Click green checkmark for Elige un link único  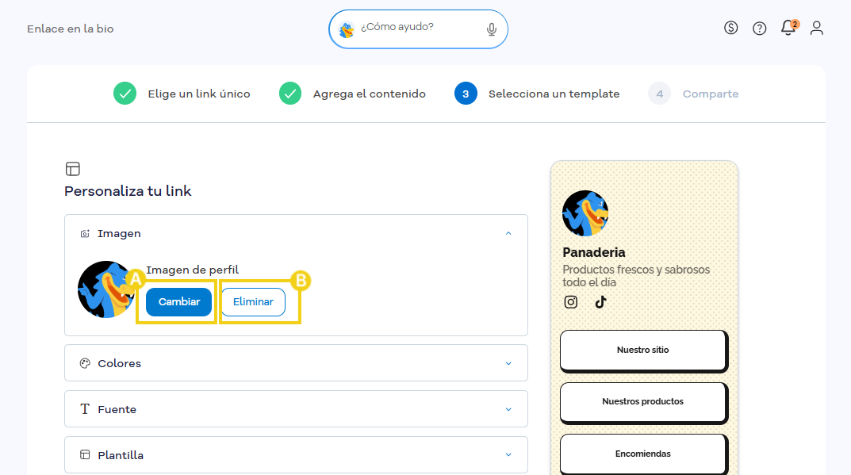pos(125,94)
